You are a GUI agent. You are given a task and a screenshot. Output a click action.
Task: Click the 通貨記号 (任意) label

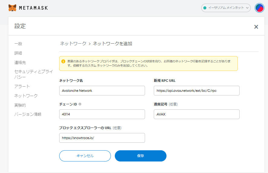point(166,104)
